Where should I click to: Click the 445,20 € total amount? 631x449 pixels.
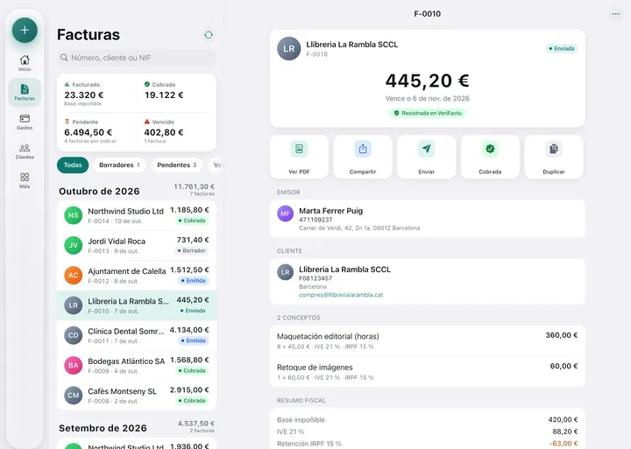click(428, 81)
